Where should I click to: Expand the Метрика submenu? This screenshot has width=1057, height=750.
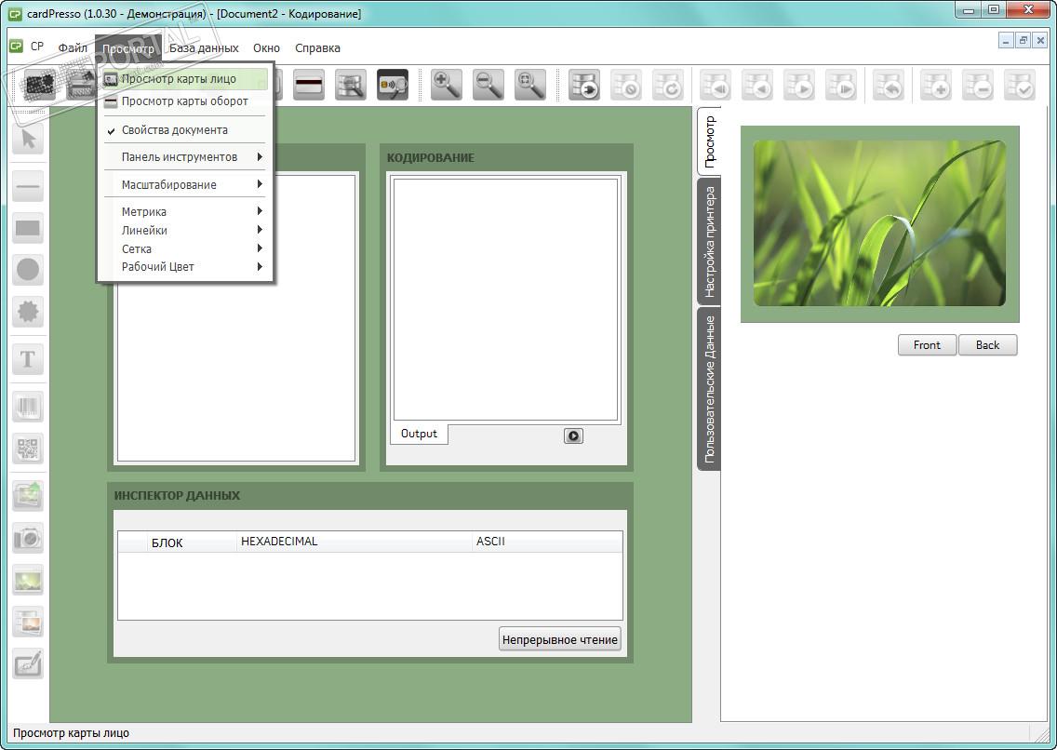pyautogui.click(x=185, y=211)
